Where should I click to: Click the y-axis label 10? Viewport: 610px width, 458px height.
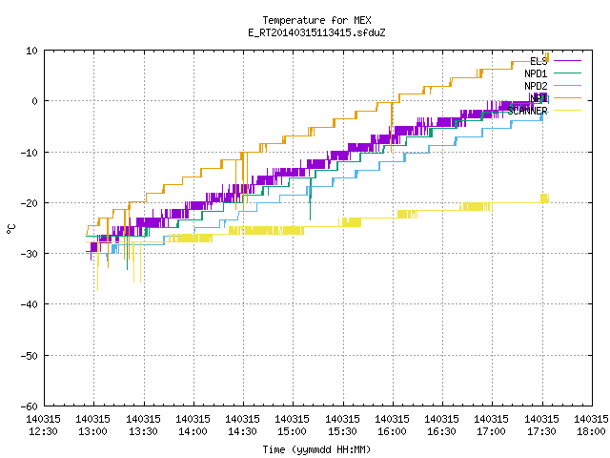31,51
